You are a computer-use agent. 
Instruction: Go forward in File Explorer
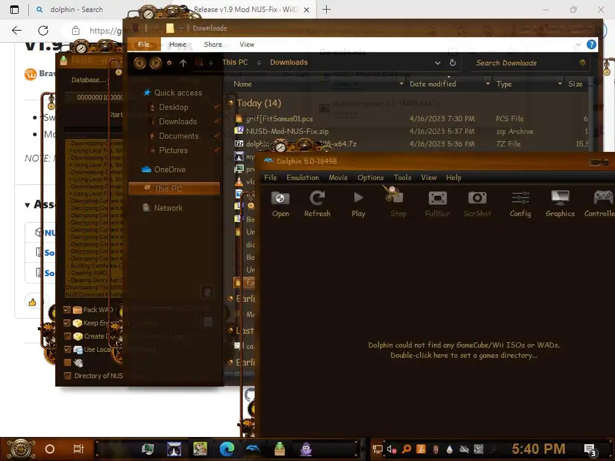click(156, 62)
